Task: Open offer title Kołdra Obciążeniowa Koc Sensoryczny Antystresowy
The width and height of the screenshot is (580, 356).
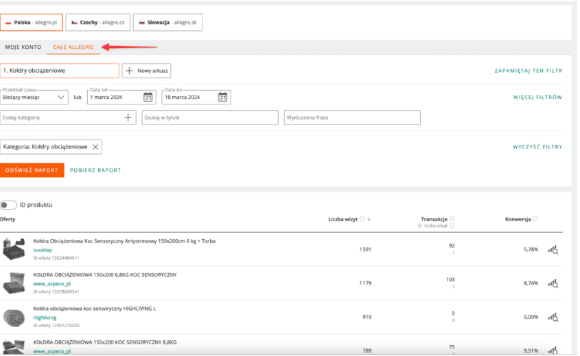Action: click(x=124, y=241)
